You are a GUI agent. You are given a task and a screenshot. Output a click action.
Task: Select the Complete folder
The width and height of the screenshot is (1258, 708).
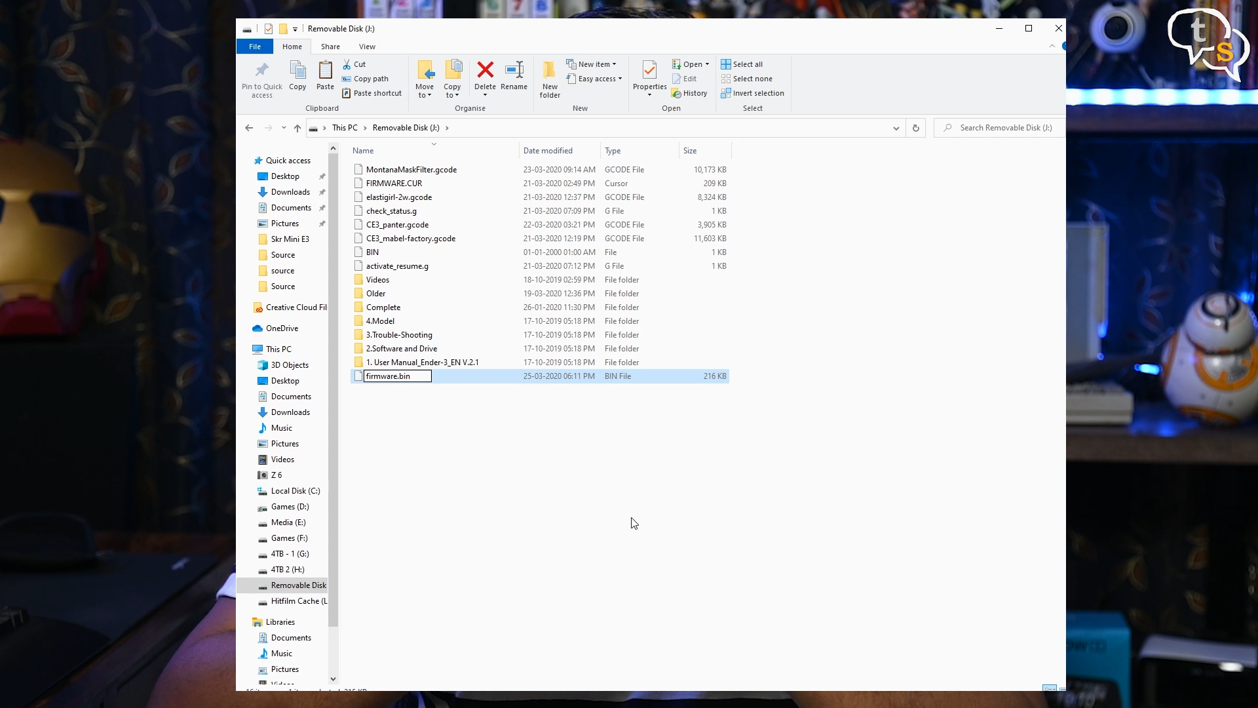coord(383,307)
